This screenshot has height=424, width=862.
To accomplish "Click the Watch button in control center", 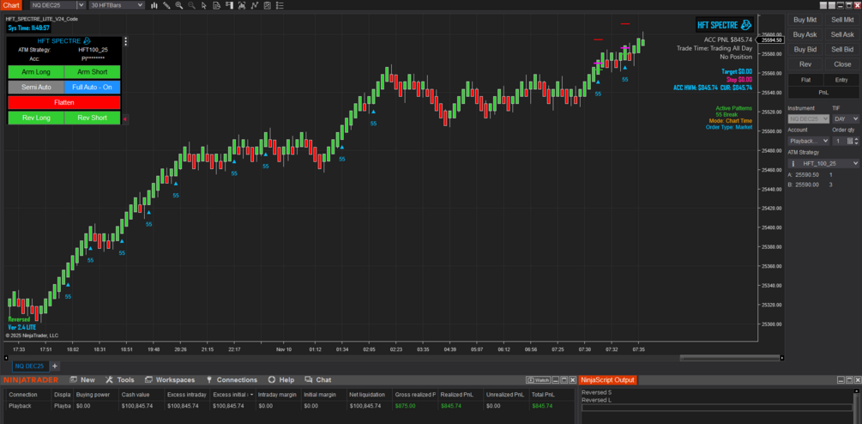I will tap(538, 380).
